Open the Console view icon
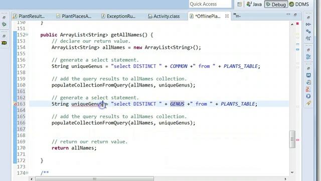The image size is (321, 181). 308,75
